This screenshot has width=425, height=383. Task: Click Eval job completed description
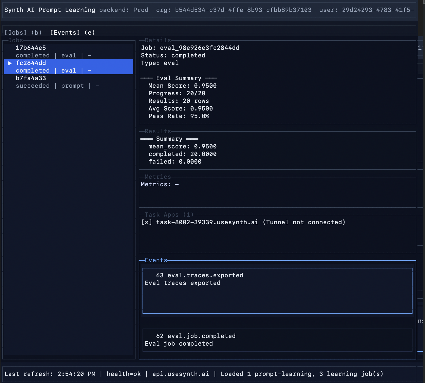(179, 343)
